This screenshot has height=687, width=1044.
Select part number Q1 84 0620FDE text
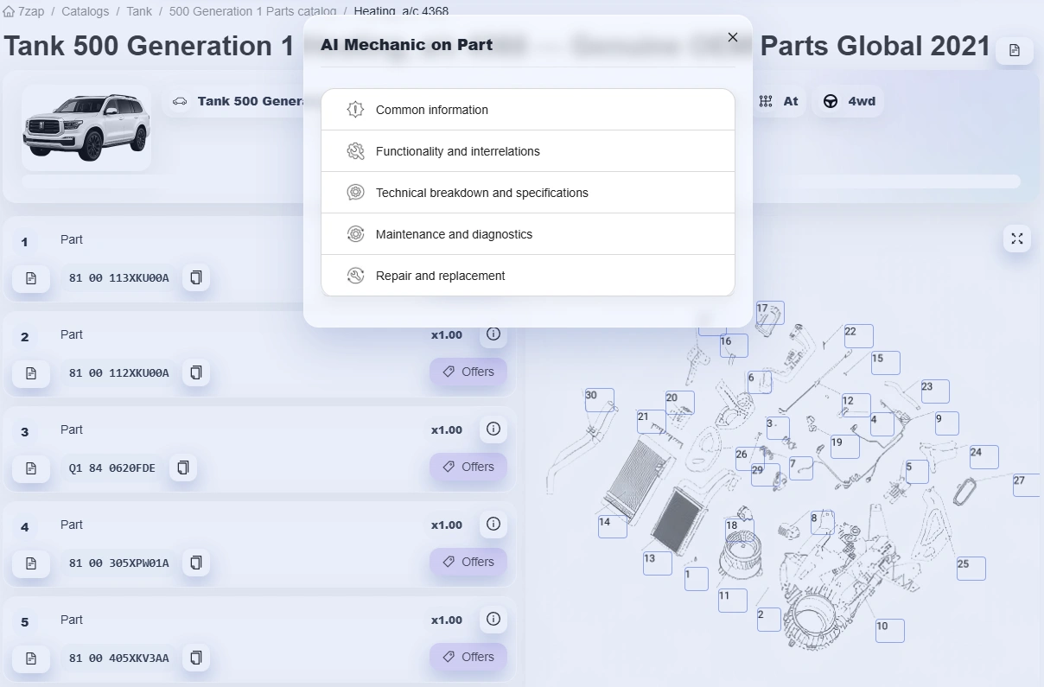(112, 468)
